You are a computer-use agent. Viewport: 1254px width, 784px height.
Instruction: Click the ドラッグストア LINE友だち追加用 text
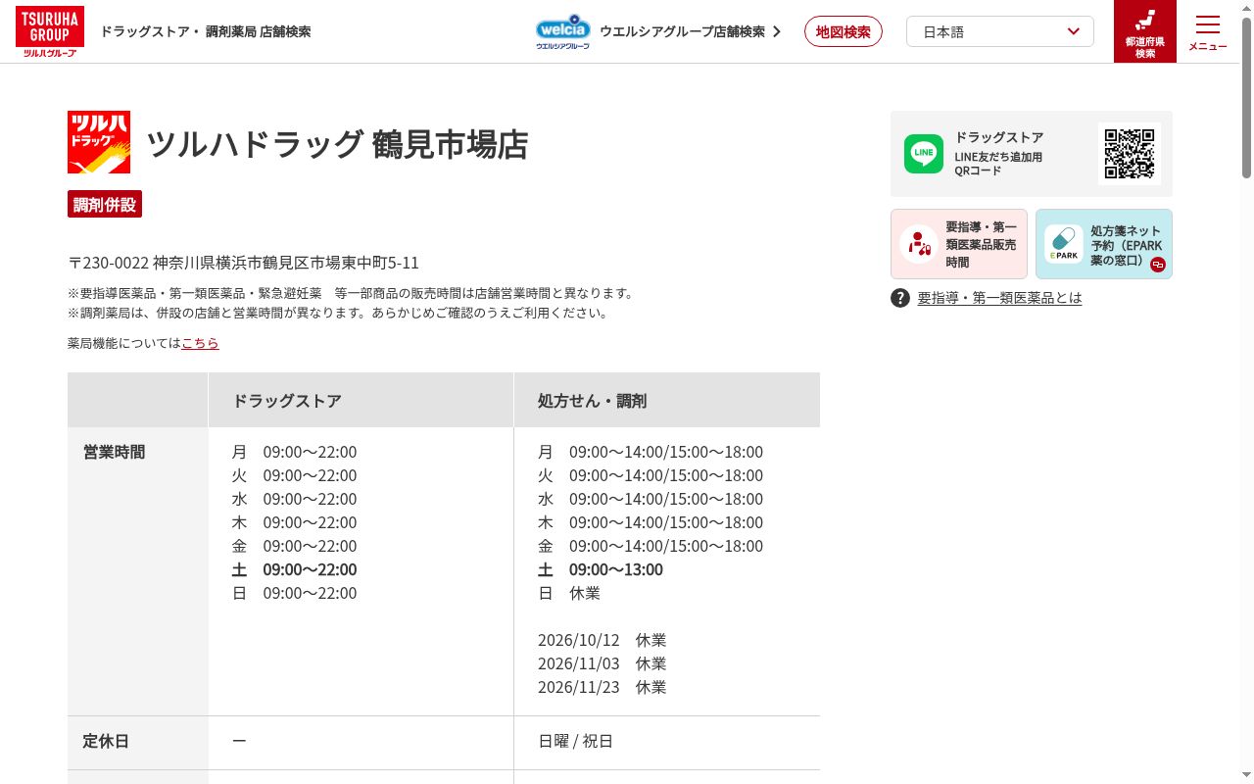click(x=999, y=154)
